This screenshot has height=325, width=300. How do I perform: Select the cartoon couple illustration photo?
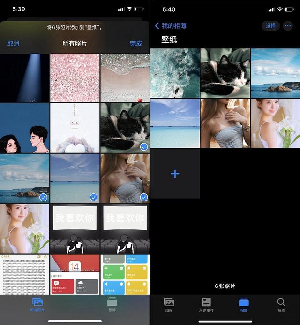pyautogui.click(x=25, y=128)
